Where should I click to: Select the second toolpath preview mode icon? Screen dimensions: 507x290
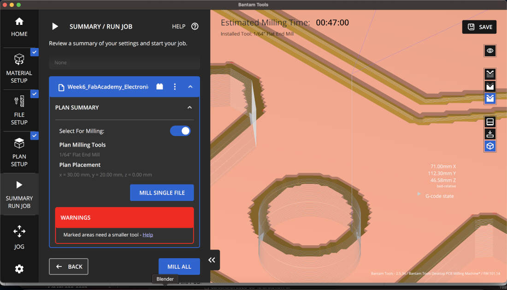(x=490, y=86)
